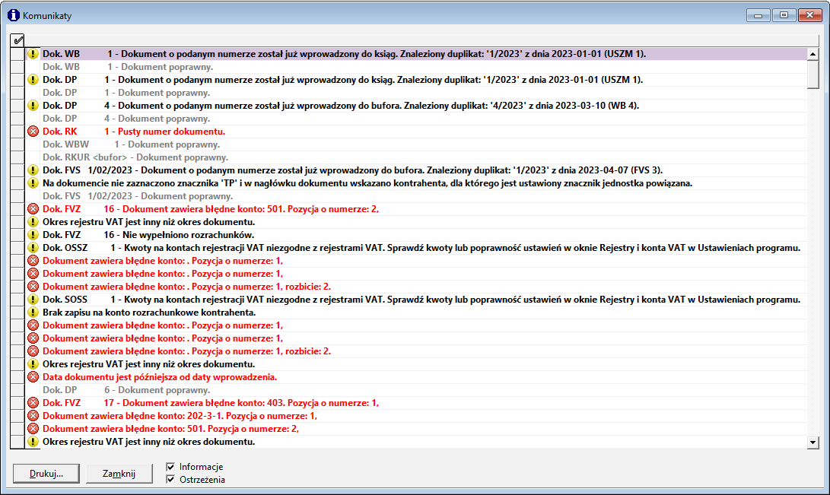Toggle the Informacje checkbox
This screenshot has width=830, height=495.
170,466
